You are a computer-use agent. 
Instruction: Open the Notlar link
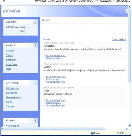point(8,69)
